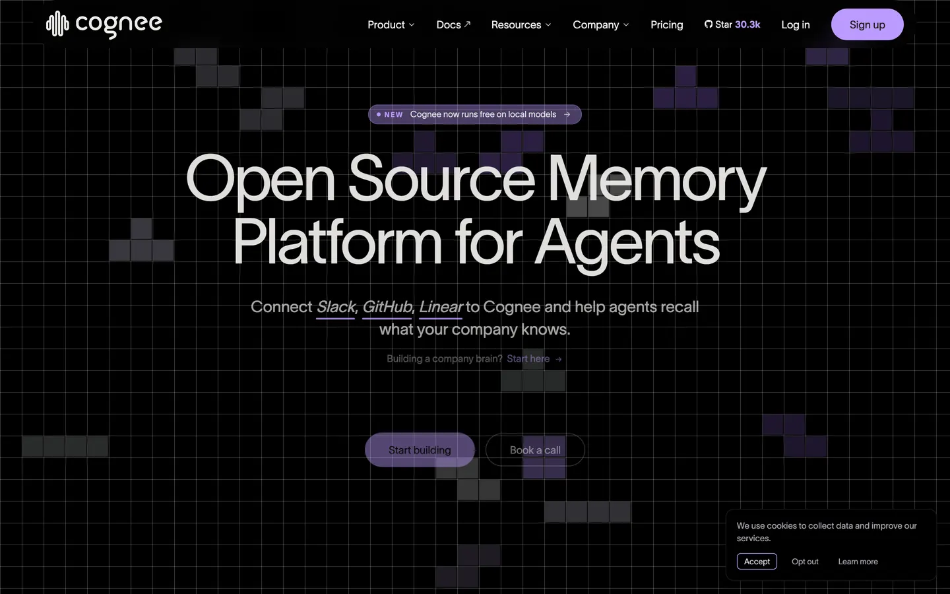Viewport: 950px width, 594px height.
Task: Click the arrow icon in the NEW announcement pill
Action: pos(567,114)
